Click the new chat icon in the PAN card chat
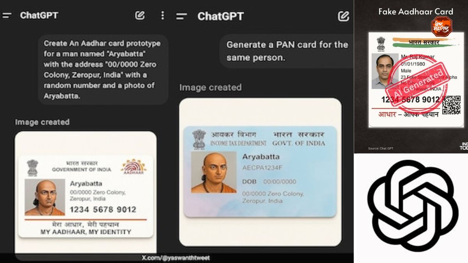This screenshot has height=263, width=468. (343, 16)
